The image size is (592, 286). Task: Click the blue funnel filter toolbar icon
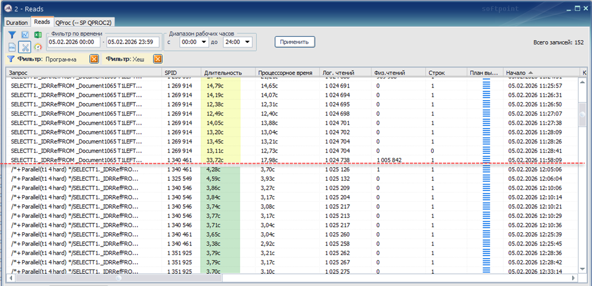click(13, 35)
